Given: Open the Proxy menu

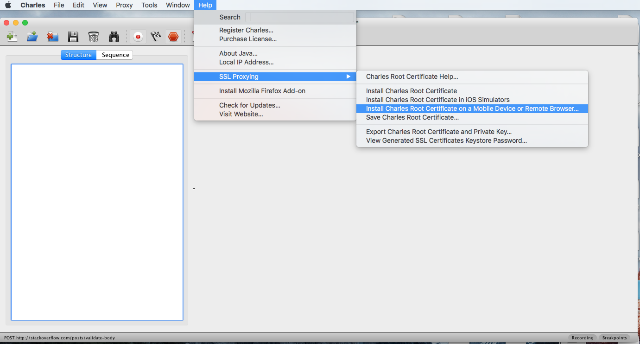Looking at the screenshot, I should tap(124, 5).
